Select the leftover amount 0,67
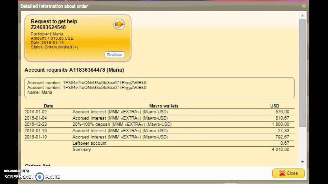 (285, 143)
